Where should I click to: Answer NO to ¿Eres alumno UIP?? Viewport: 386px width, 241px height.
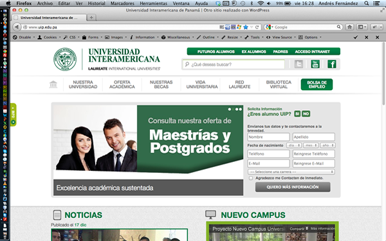click(306, 114)
